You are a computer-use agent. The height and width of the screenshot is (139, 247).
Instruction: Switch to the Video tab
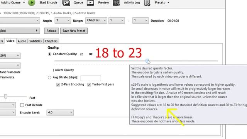click(10, 41)
